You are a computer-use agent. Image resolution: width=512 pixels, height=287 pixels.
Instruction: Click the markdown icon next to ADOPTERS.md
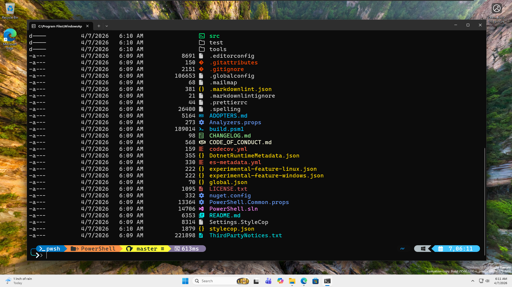coord(201,116)
